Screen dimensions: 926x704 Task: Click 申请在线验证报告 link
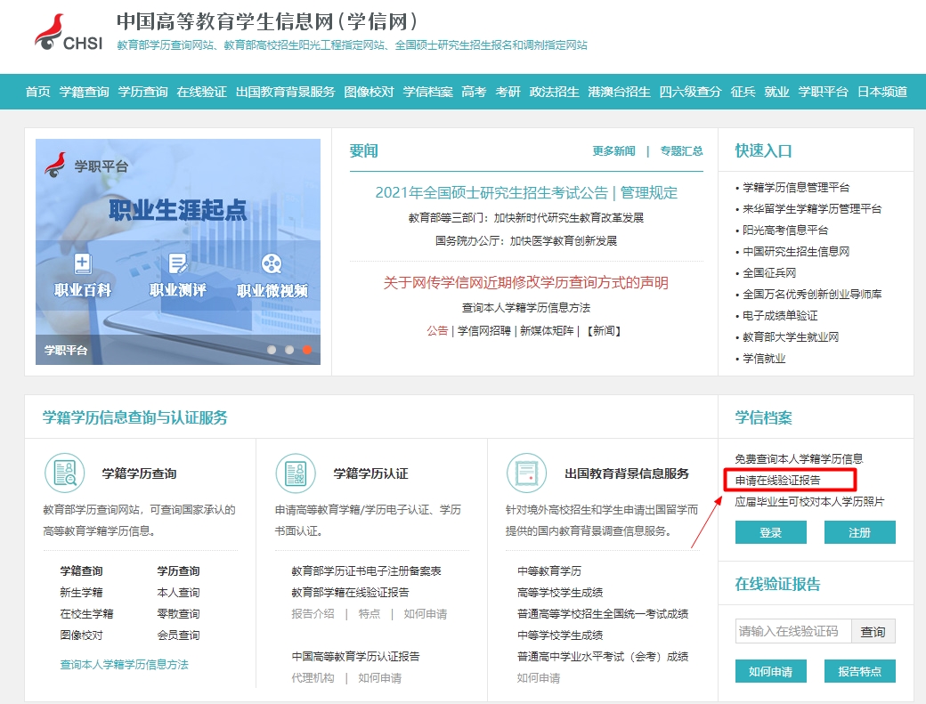click(x=778, y=481)
